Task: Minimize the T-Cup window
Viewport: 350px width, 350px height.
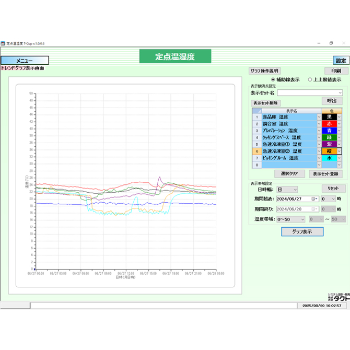Action: tap(319, 43)
